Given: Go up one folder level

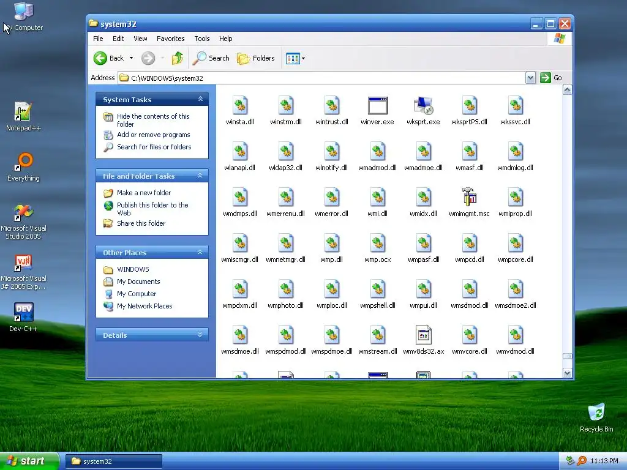Looking at the screenshot, I should point(177,58).
